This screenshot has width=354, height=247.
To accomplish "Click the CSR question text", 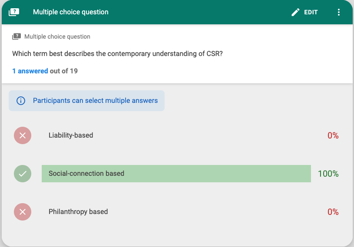I will [x=117, y=54].
